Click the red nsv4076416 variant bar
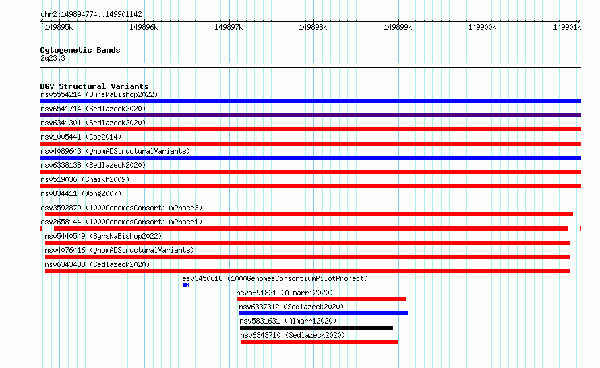This screenshot has width=600, height=368. tap(307, 257)
